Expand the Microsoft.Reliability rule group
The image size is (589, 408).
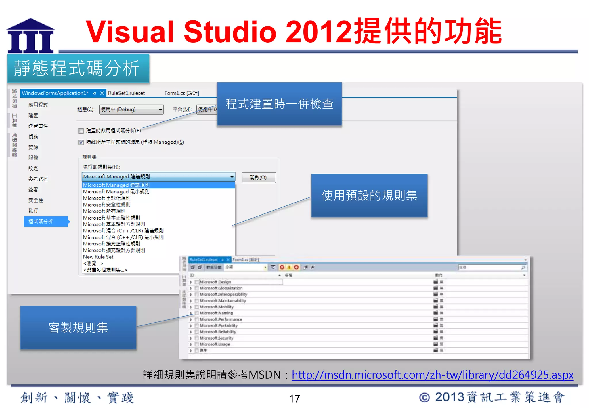point(191,332)
